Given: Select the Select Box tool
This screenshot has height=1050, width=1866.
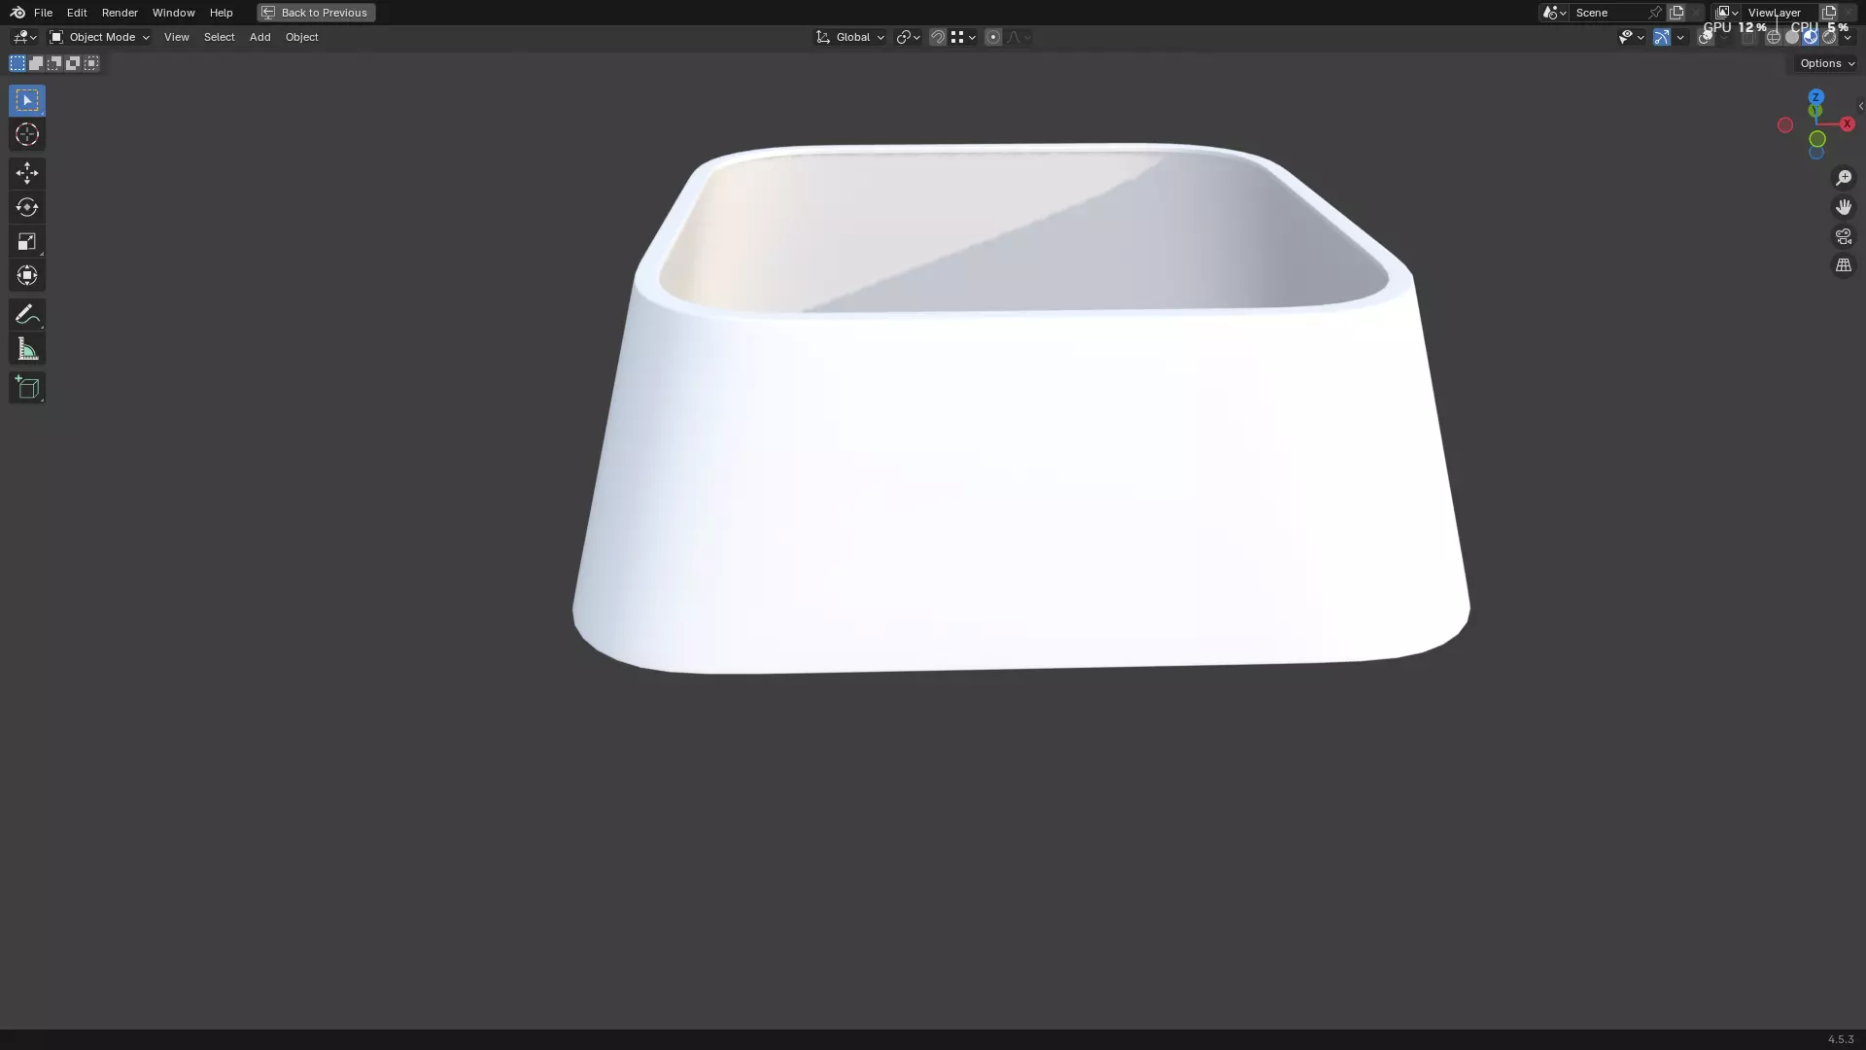Looking at the screenshot, I should 27,100.
